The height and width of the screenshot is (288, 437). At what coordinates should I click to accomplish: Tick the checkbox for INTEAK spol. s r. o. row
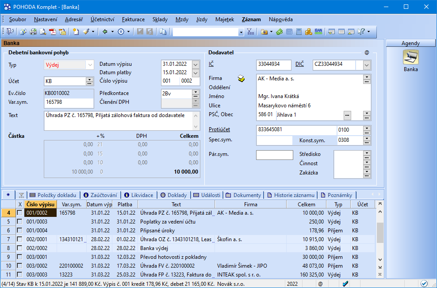[x=19, y=275]
